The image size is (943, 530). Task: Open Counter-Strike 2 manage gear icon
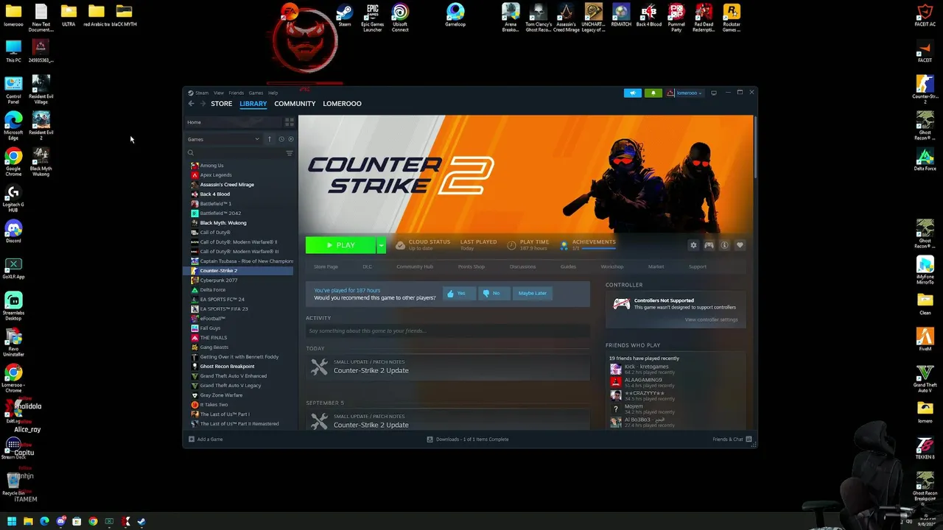[x=693, y=245]
